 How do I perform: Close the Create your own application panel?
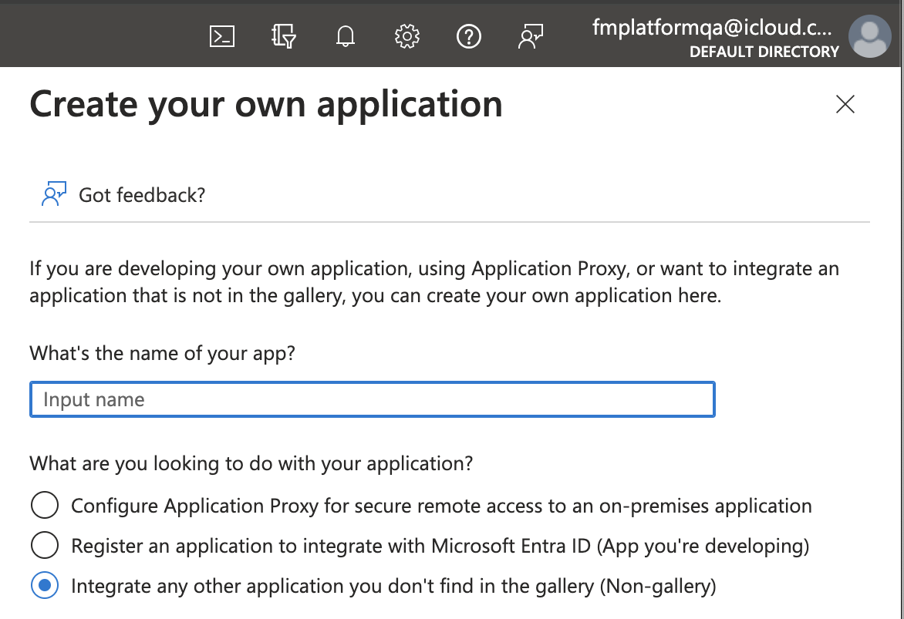coord(845,104)
